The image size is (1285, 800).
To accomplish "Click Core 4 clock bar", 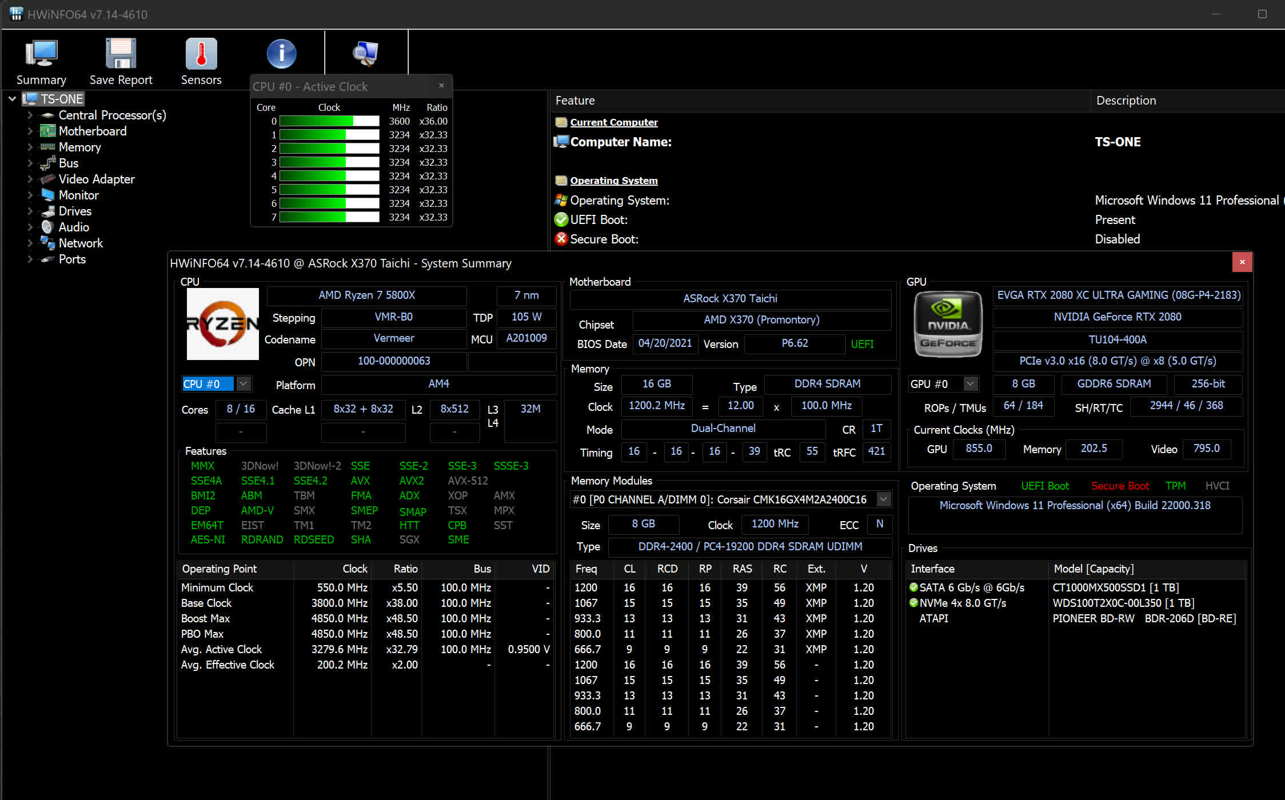I will click(329, 176).
